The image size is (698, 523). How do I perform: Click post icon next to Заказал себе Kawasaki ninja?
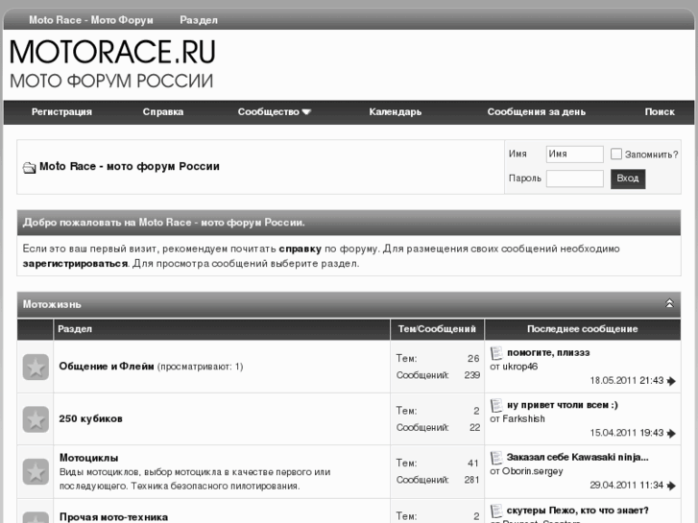[496, 458]
